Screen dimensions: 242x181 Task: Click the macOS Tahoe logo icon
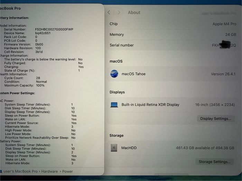click(114, 74)
